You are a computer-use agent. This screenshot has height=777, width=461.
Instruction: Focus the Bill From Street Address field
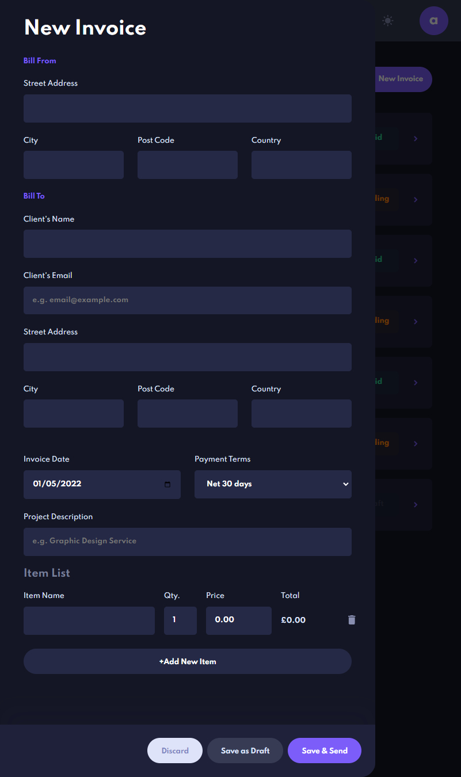pyautogui.click(x=187, y=108)
